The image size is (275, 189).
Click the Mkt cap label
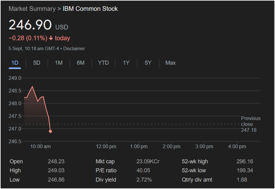(105, 161)
